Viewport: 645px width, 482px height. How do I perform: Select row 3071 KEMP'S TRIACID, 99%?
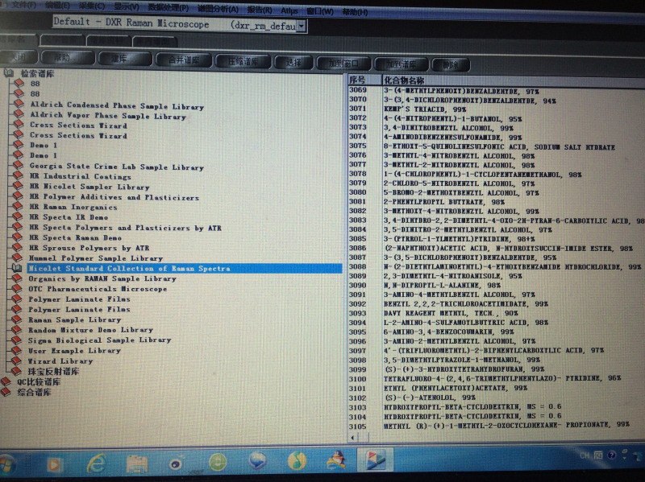425,109
